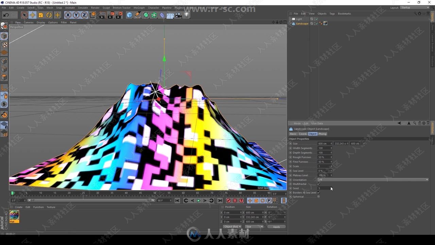Viewport: 435px width, 245px height.
Task: Click the Plateau Level stepper arrows
Action: (x=331, y=175)
